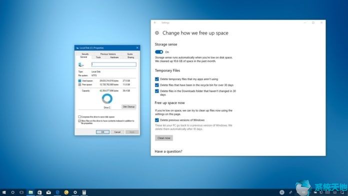
Task: Switch to the Tools tab
Action: pyautogui.click(x=98, y=57)
